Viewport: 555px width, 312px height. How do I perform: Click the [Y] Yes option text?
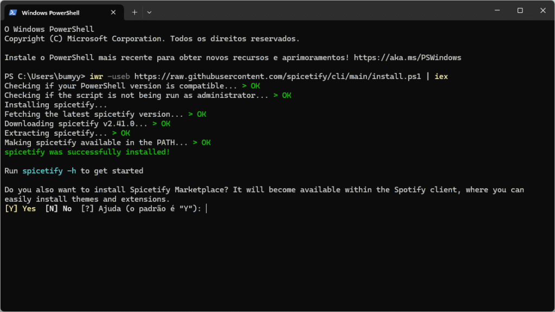(20, 209)
